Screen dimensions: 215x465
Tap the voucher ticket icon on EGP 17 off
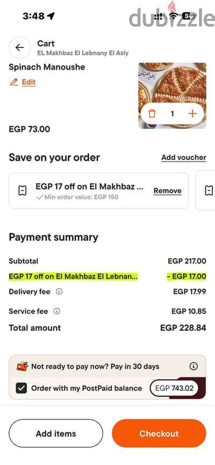tap(22, 191)
